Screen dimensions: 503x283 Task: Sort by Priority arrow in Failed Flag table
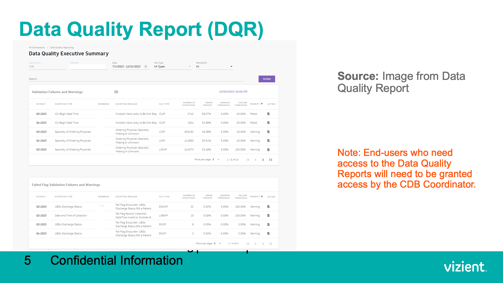coord(262,197)
